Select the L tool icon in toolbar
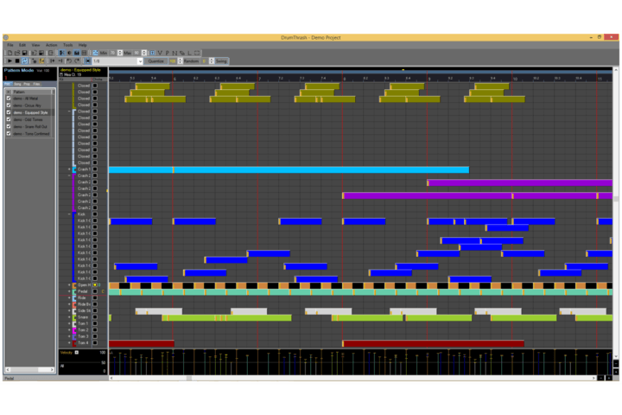This screenshot has width=622, height=415. pyautogui.click(x=190, y=52)
